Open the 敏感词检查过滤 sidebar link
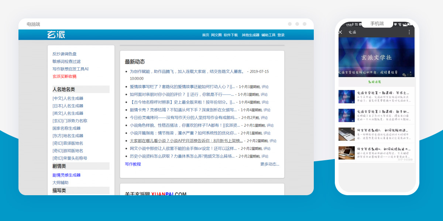Screen dimensions: 443x221 [66, 62]
